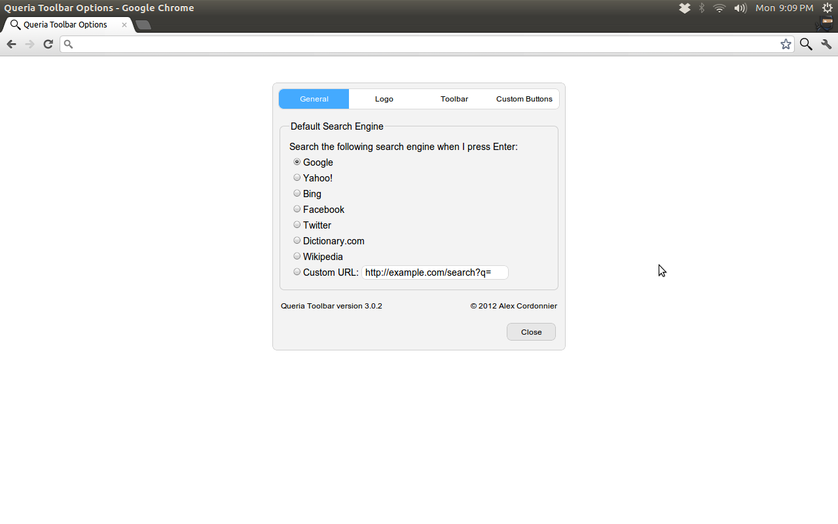The image size is (838, 524).
Task: Open the Custom Buttons tab
Action: (x=524, y=99)
